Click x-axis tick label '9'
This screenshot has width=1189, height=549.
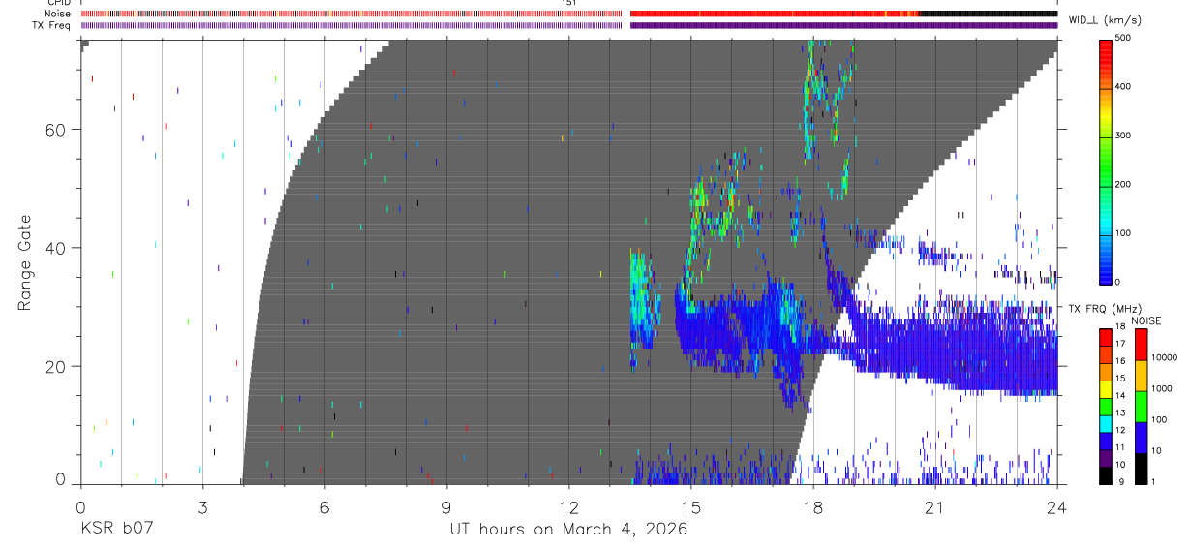446,506
